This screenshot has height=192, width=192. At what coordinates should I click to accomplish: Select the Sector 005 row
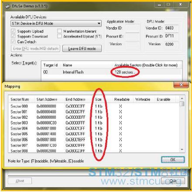94,134
